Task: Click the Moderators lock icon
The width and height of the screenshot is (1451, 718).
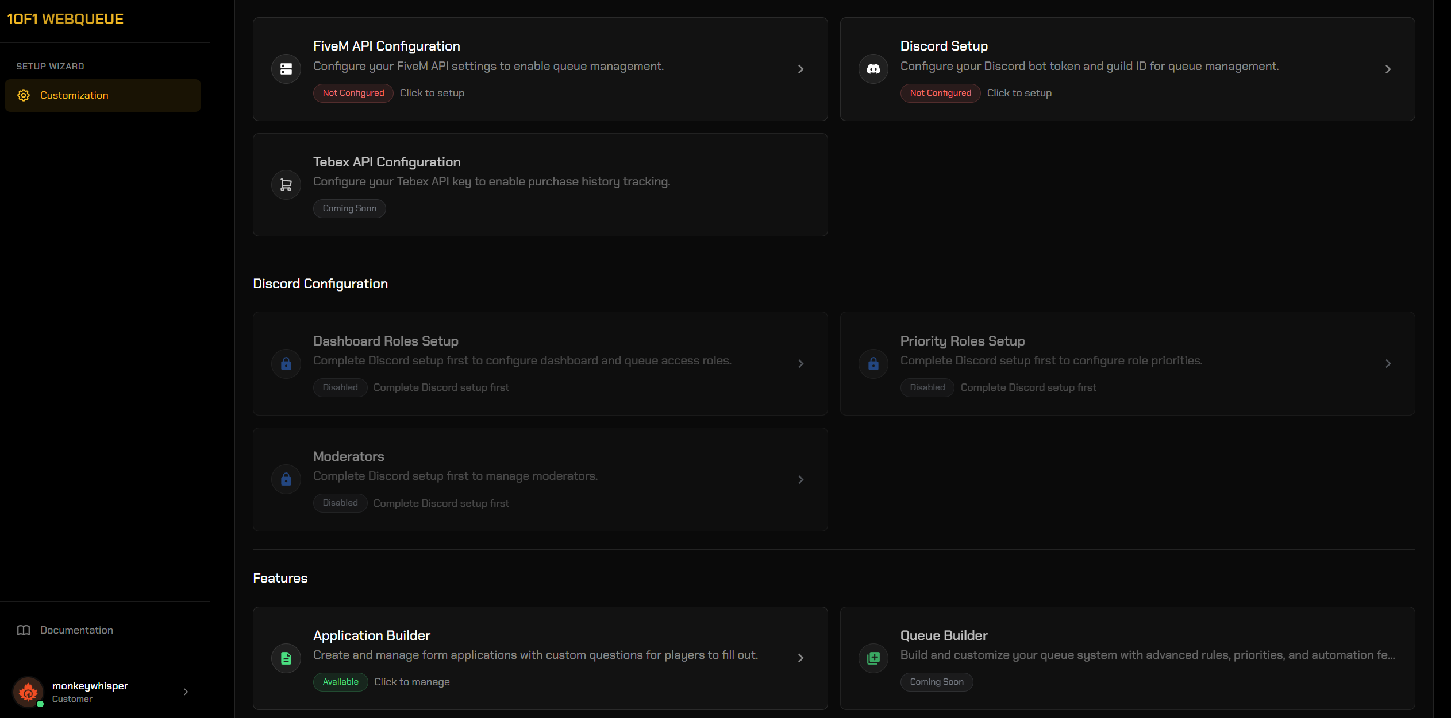Action: tap(286, 479)
